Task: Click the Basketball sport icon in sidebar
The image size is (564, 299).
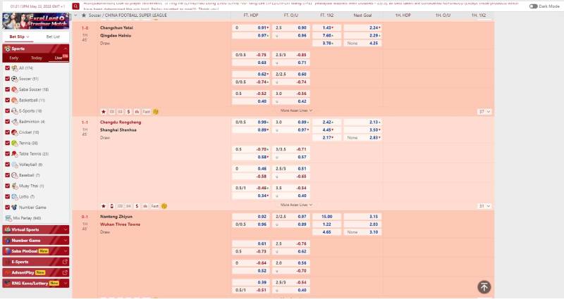Action: [15, 100]
